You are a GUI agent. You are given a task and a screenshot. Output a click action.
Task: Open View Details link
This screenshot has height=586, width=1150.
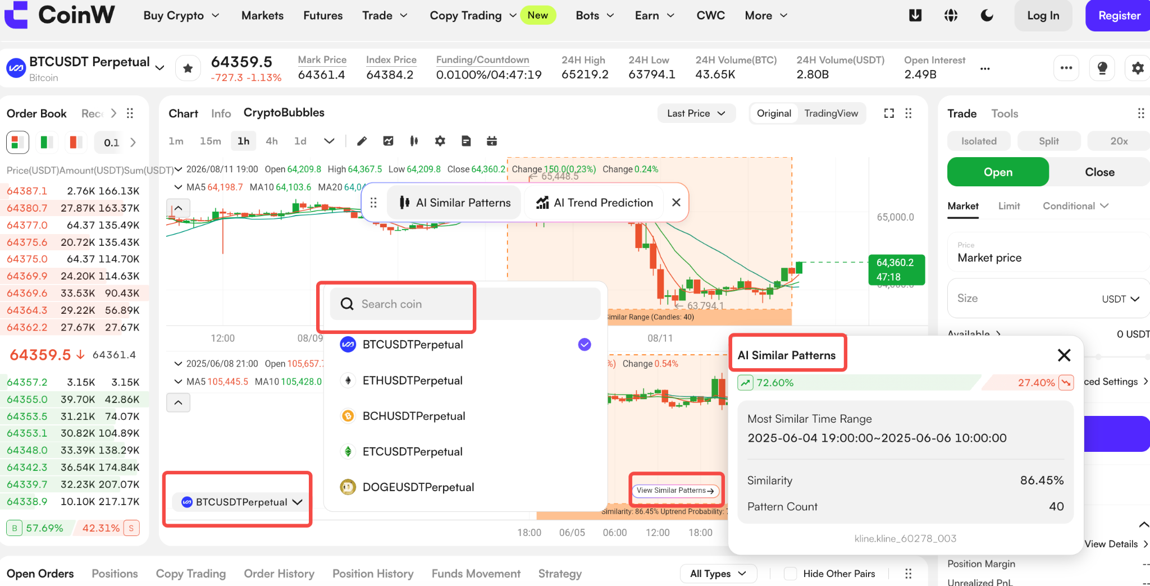point(1116,544)
